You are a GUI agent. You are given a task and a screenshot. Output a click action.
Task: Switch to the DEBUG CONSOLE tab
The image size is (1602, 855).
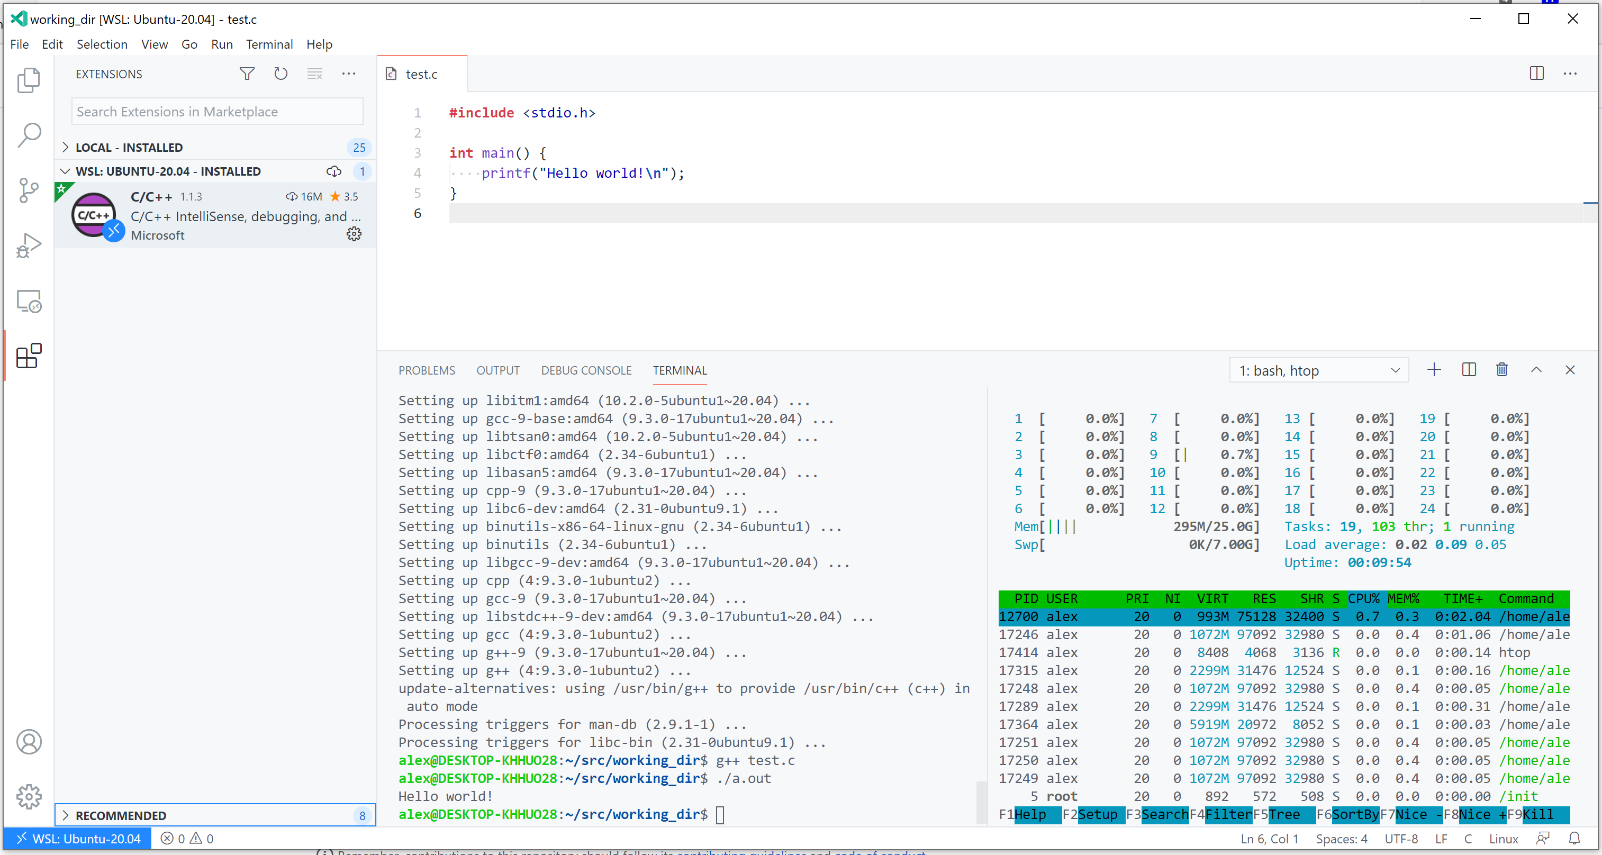(x=586, y=369)
